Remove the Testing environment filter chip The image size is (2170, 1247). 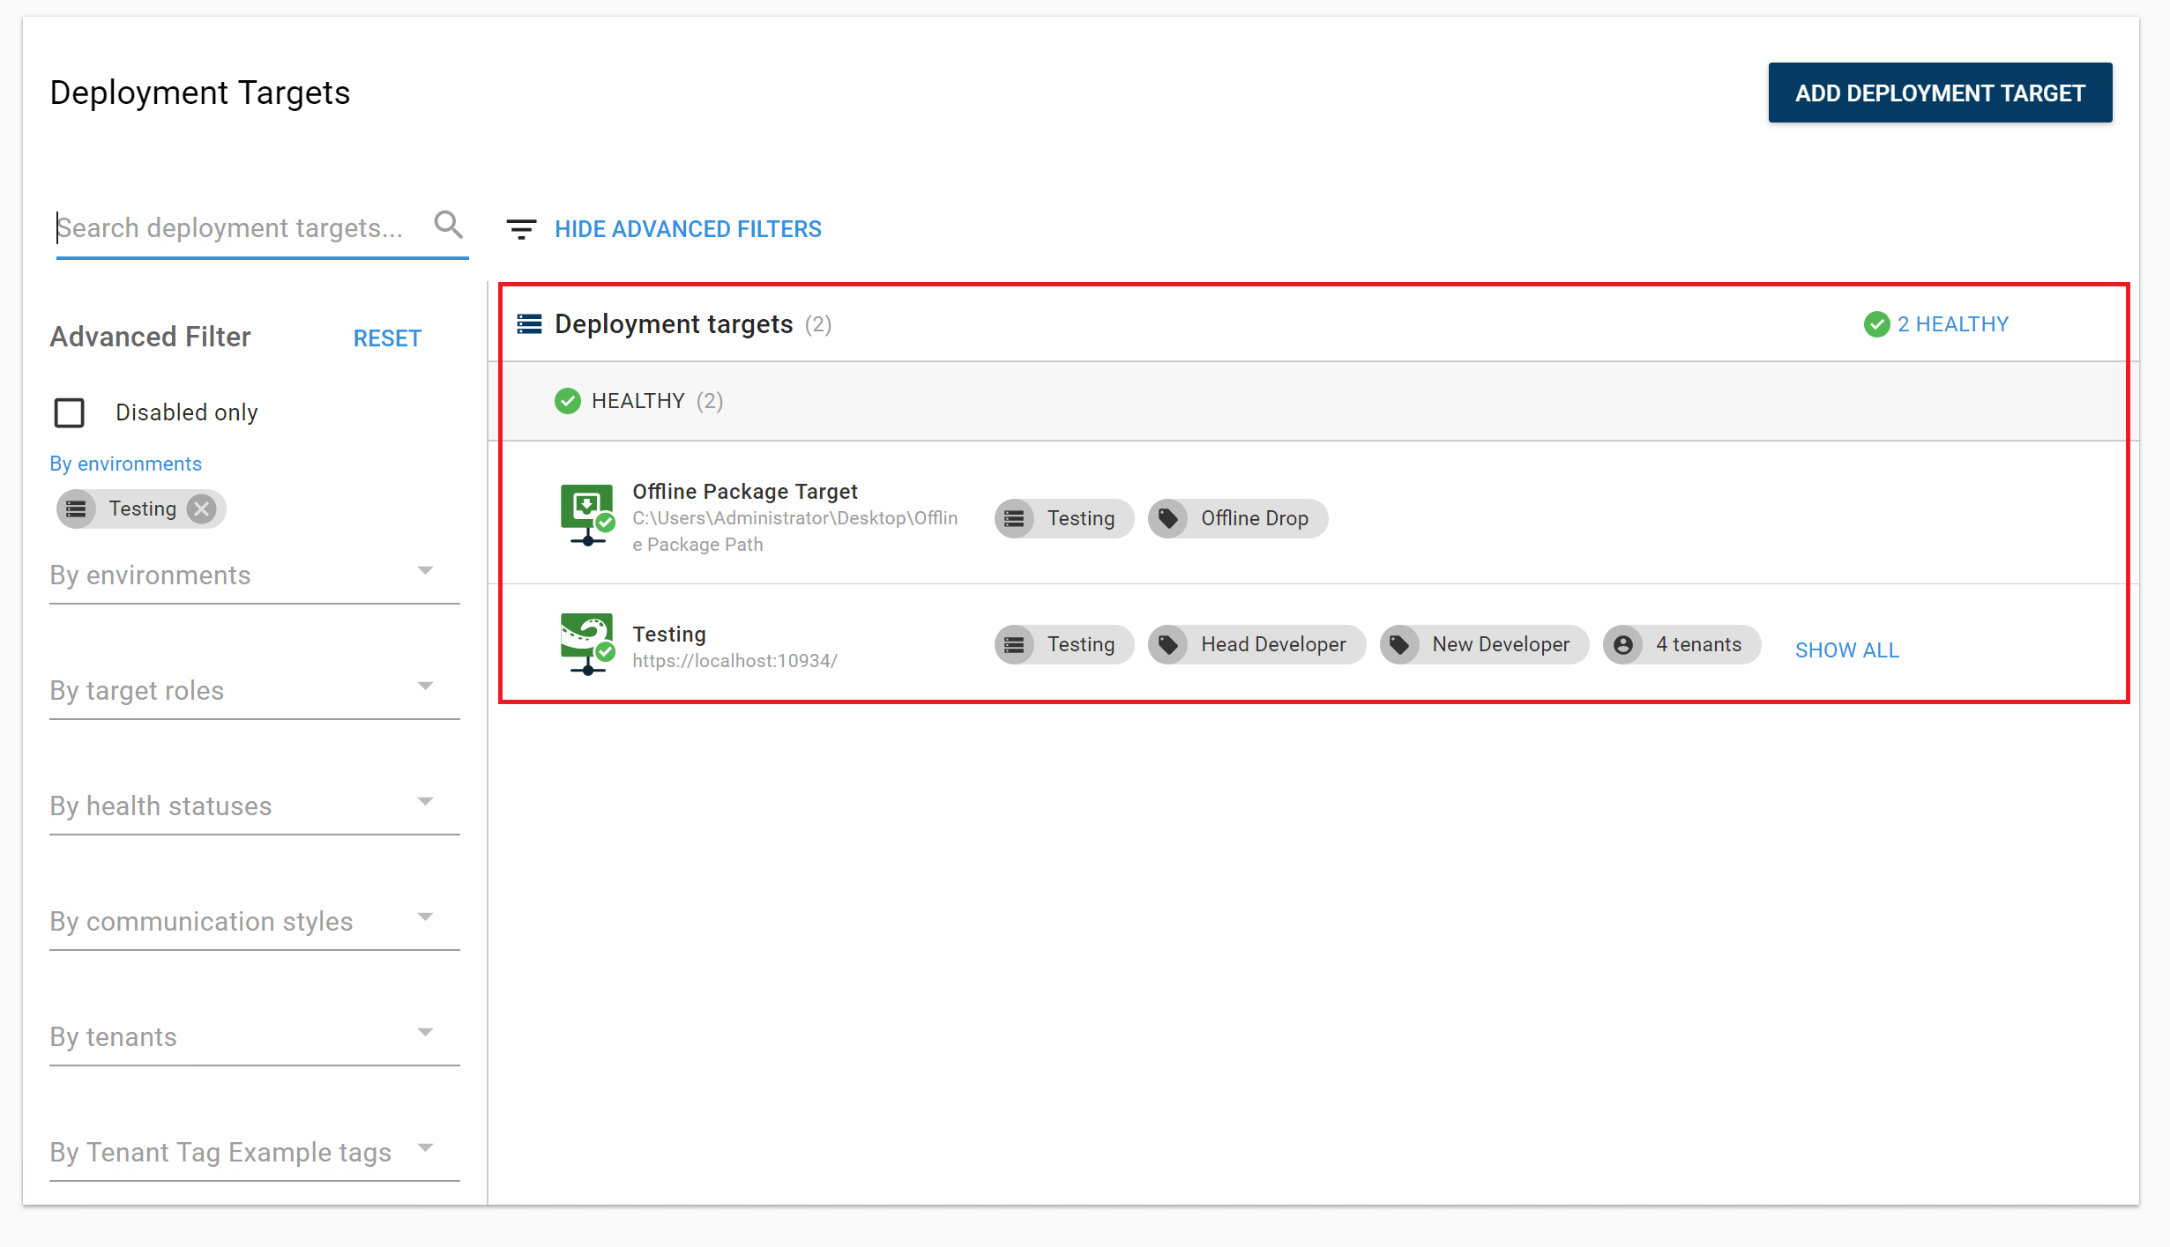point(202,508)
